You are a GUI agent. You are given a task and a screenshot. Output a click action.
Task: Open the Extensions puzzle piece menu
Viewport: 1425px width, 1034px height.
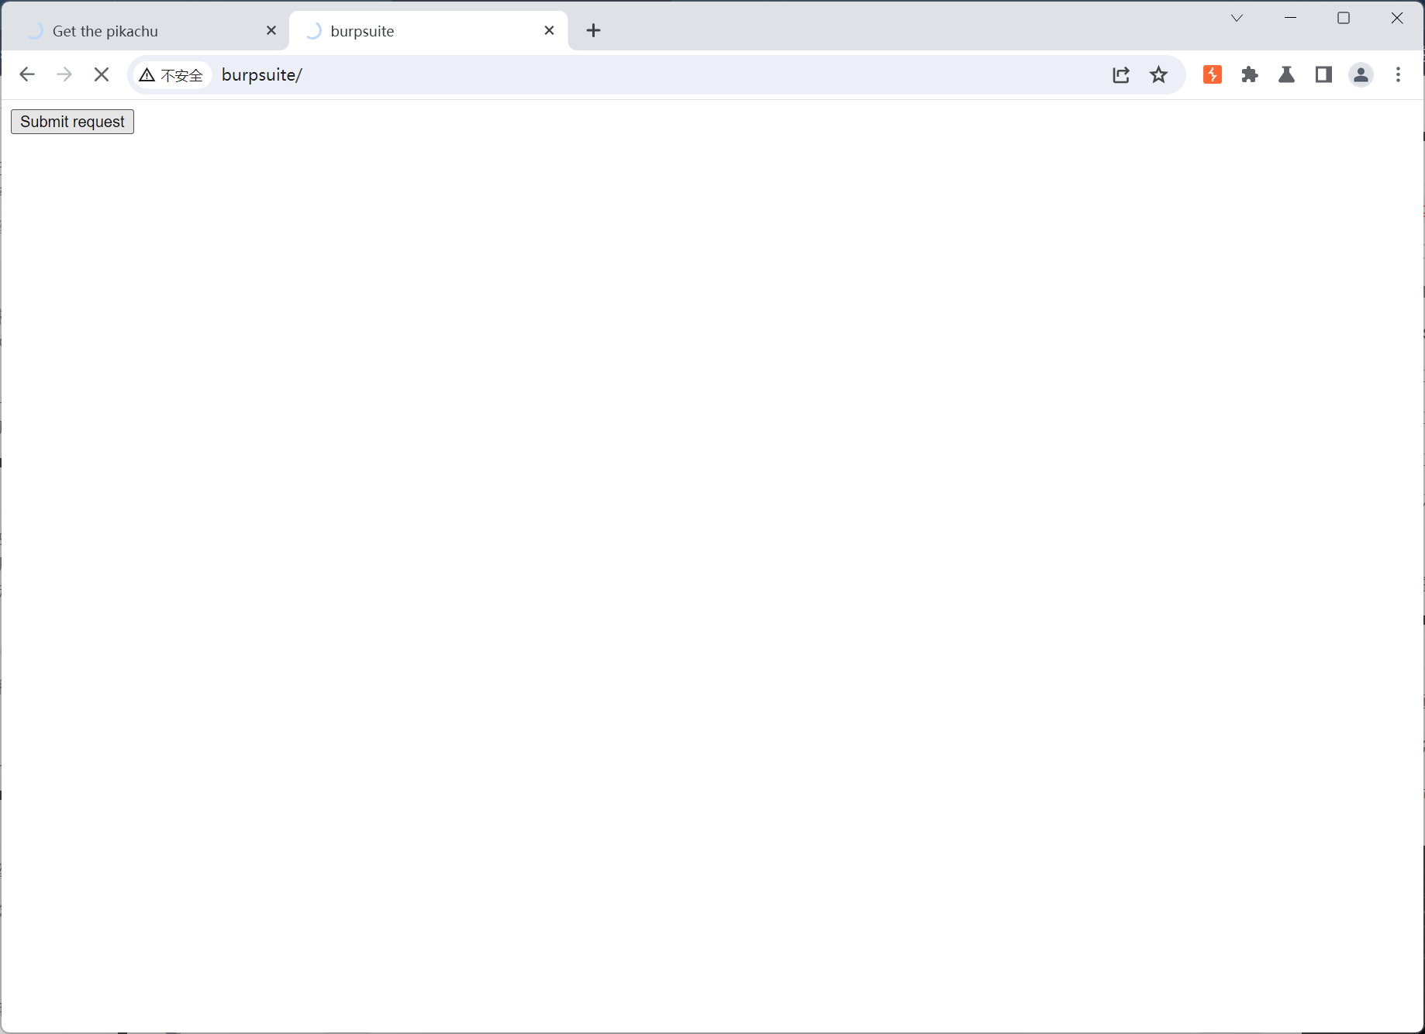pos(1250,74)
